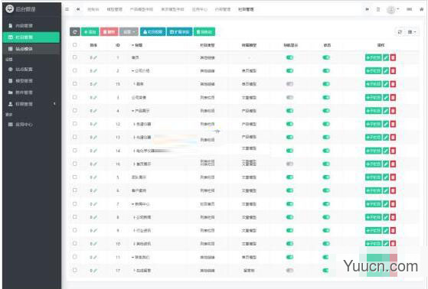Click the list icon beside the user avatar

pos(378,9)
